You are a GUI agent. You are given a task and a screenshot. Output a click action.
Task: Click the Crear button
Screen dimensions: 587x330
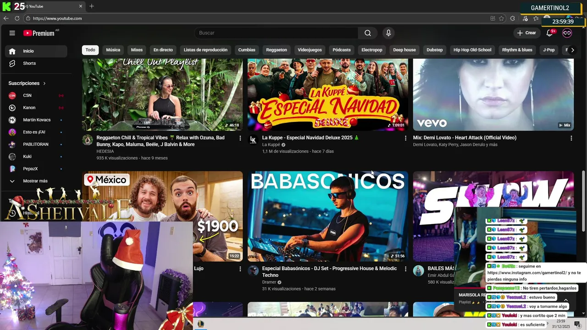click(526, 33)
